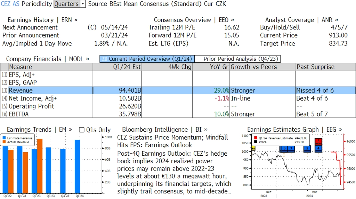Open Earnings Trends EM link
This screenshot has width=356, height=199.
(x=39, y=130)
